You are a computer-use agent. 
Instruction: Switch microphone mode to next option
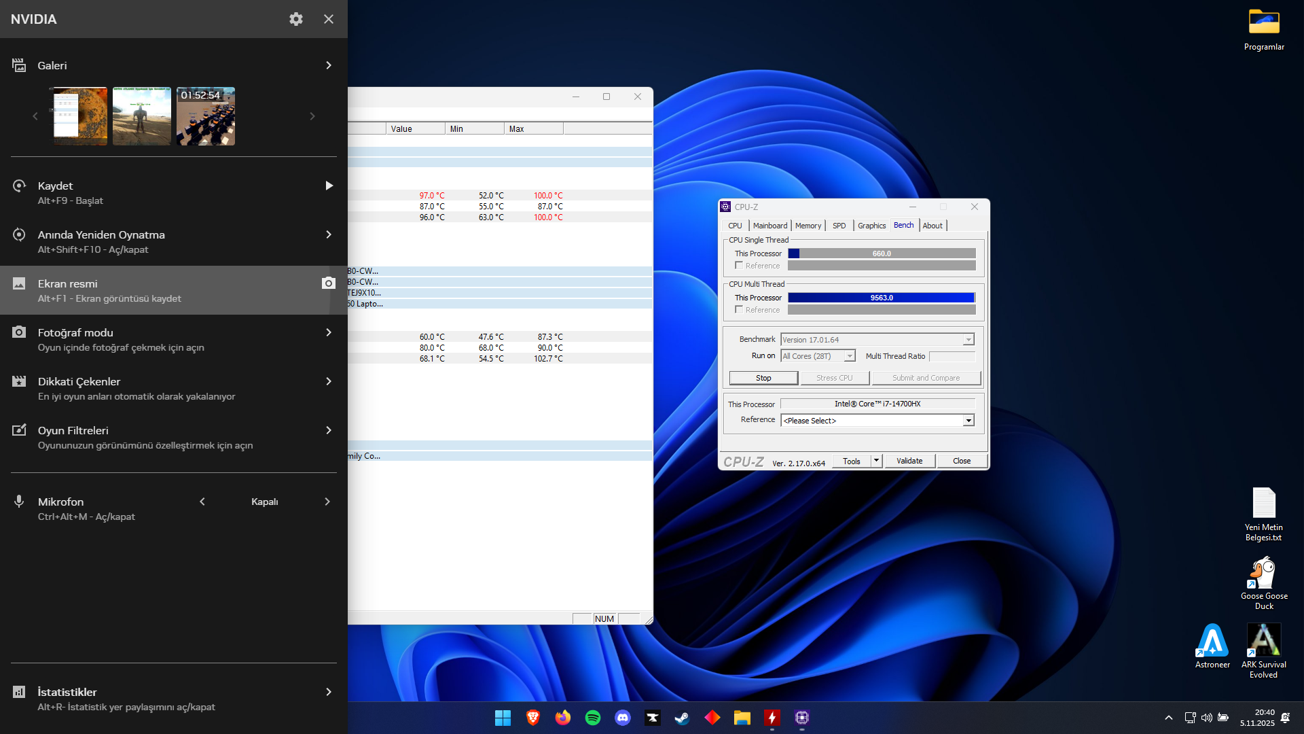pos(327,502)
